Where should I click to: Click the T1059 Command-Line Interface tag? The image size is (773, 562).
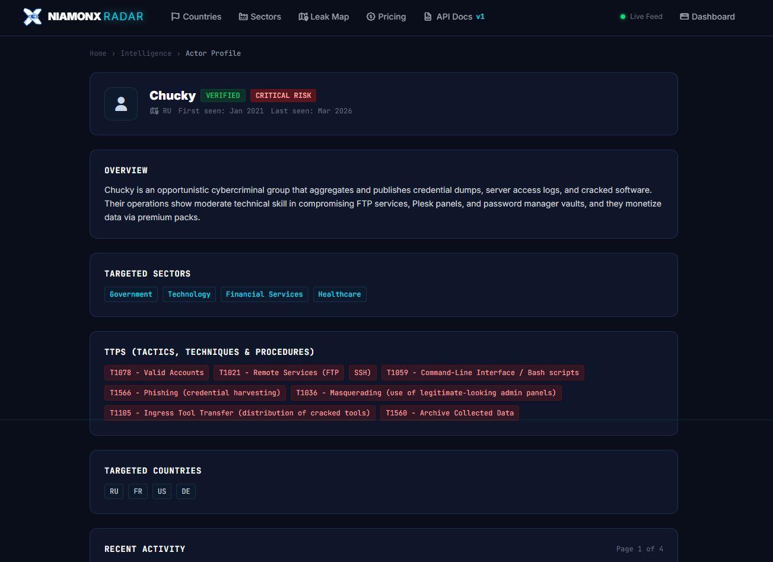[x=483, y=373]
